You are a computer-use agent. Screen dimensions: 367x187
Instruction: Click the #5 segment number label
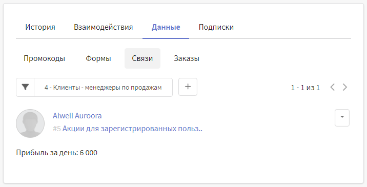[x=57, y=129]
